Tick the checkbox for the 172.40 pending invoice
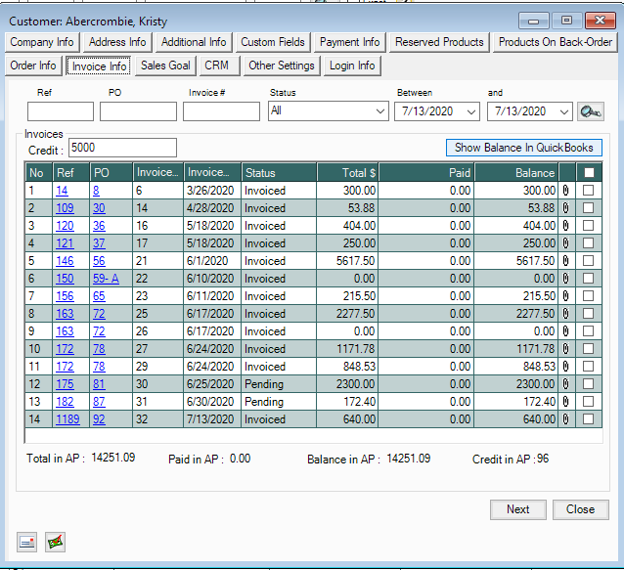The height and width of the screenshot is (570, 624). click(588, 402)
